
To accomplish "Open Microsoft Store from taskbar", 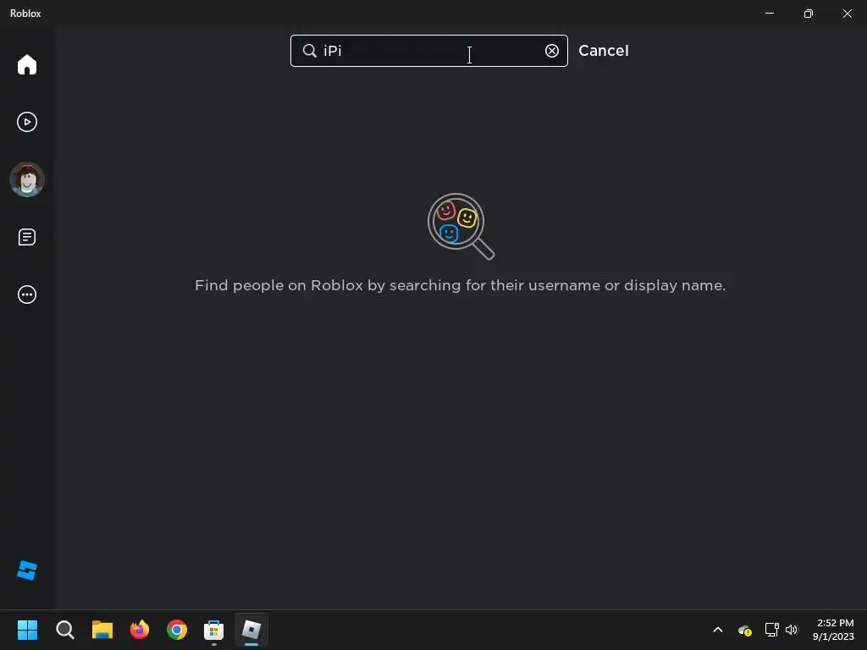I will 214,630.
